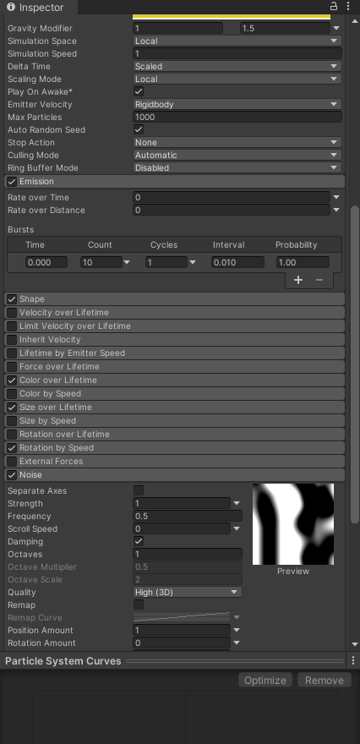The image size is (360, 744).
Task: Click the Noise Frequency field
Action: click(188, 517)
